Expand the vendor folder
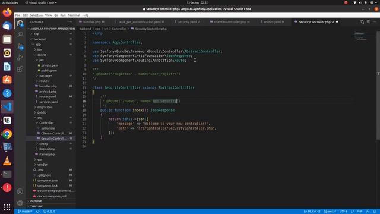380x214 pixels. (x=42, y=165)
